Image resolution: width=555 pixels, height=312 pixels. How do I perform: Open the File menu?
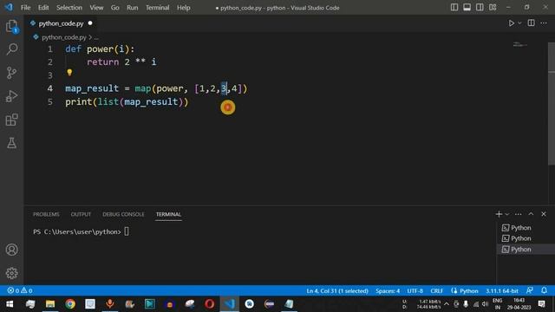25,8
